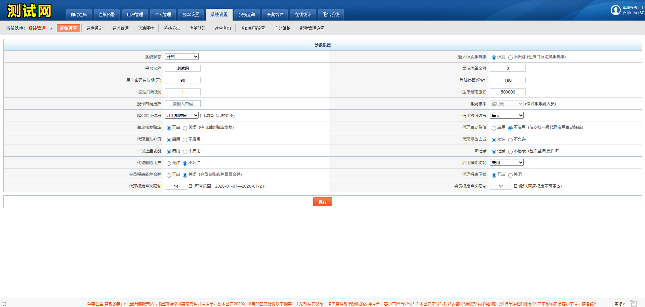The height and width of the screenshot is (307, 645).
Task: Select 不识别 for 登入识别手机版
Action: click(x=510, y=57)
